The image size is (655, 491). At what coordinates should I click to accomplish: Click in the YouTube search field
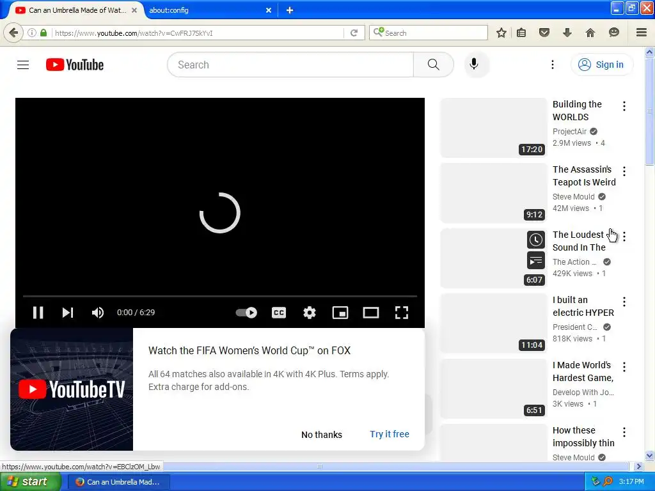pos(290,65)
